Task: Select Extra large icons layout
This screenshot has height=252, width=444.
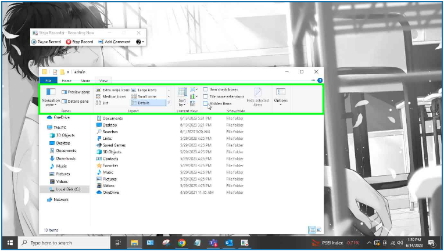Action: [x=113, y=90]
